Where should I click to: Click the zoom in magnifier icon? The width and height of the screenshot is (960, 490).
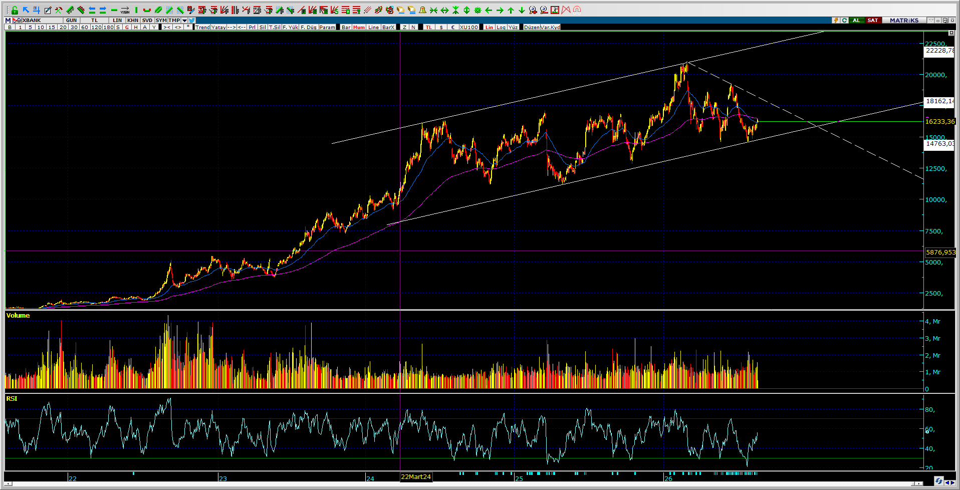533,10
